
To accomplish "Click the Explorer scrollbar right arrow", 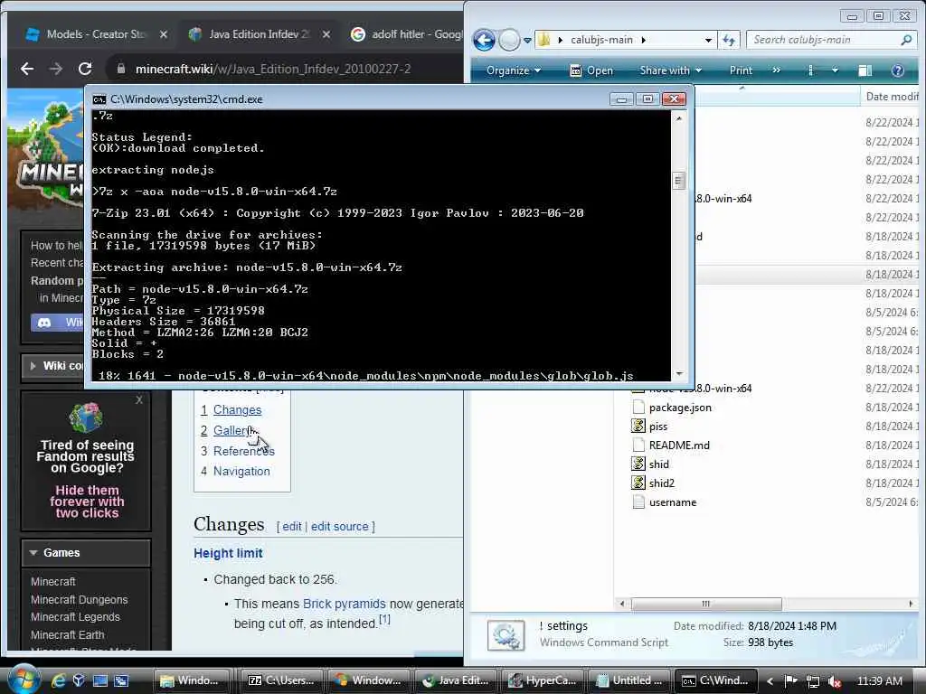I will tap(911, 604).
